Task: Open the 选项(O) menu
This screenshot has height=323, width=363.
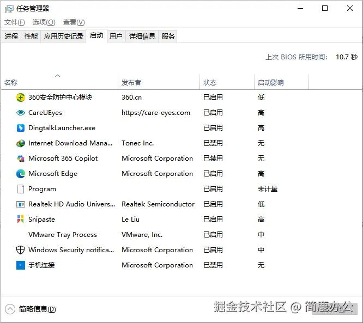Action: tap(44, 22)
